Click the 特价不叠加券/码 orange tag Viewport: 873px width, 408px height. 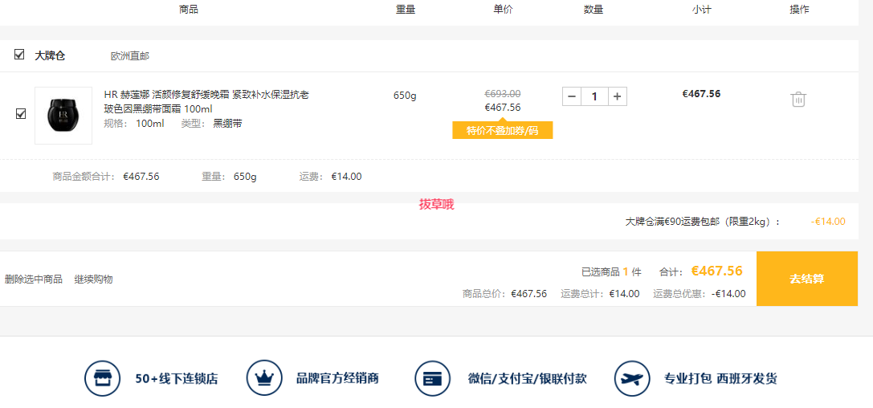tap(502, 131)
